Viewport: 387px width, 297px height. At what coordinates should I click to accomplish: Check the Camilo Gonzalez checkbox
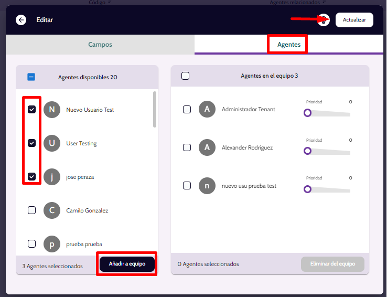[32, 210]
